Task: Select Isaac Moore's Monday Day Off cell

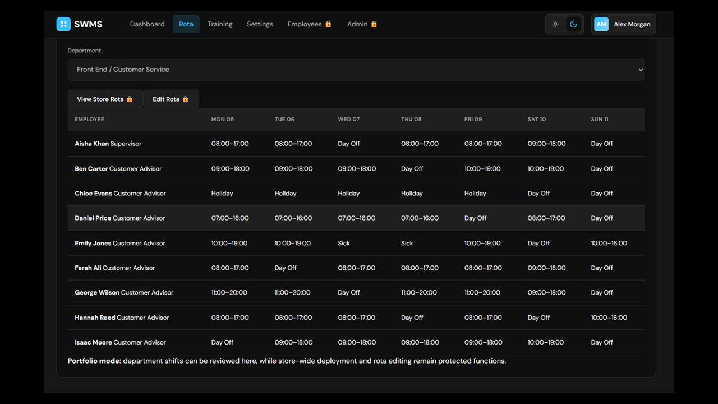Action: pyautogui.click(x=222, y=342)
